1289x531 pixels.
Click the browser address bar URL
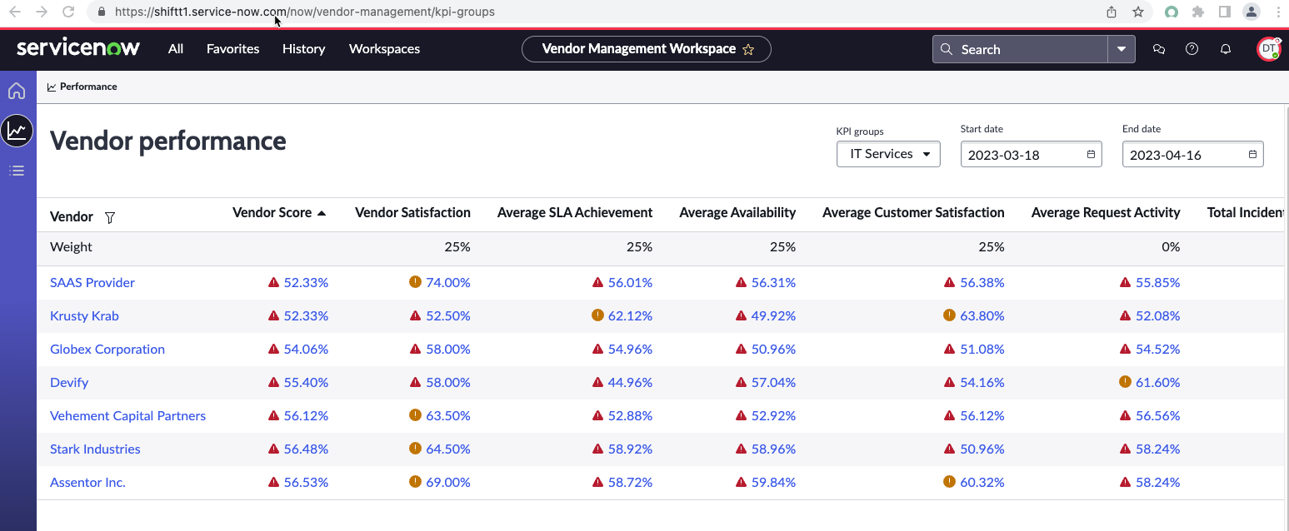click(305, 12)
